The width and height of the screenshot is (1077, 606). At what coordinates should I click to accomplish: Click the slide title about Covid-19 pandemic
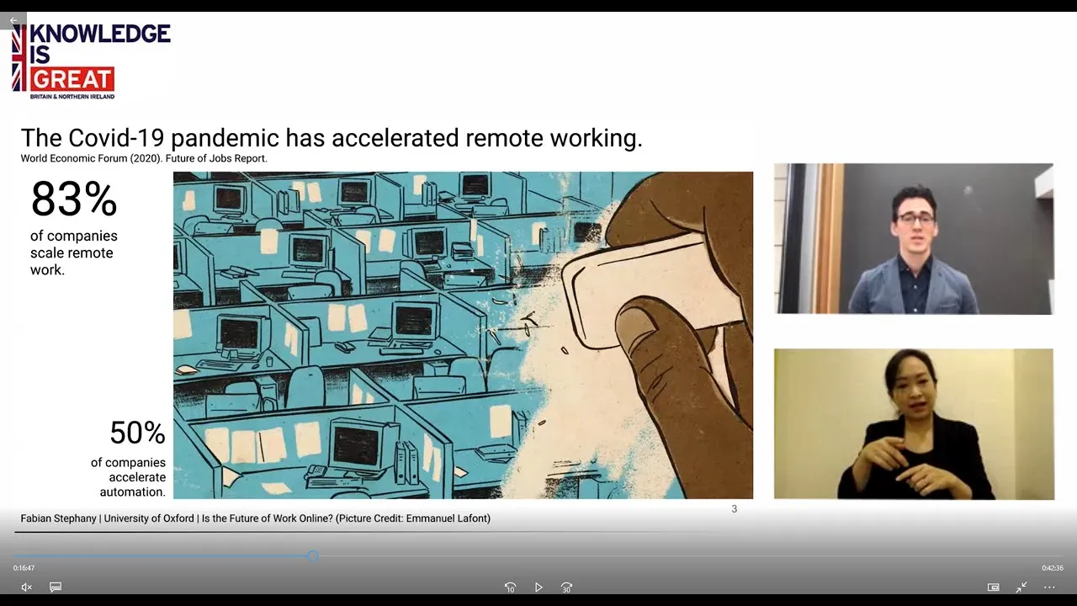coord(332,138)
